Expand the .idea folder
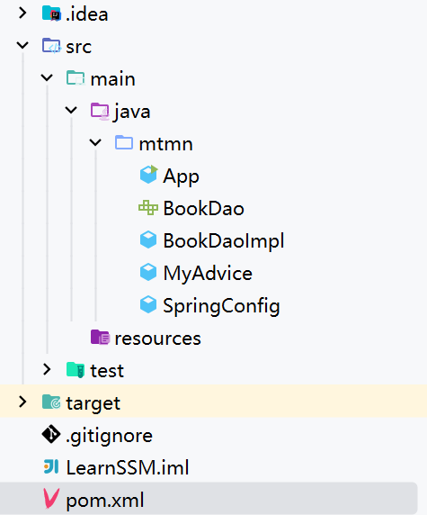 (22, 14)
